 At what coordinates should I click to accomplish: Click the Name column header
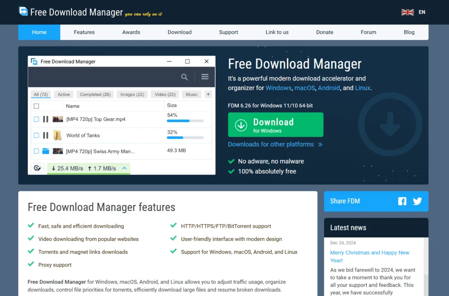[x=73, y=106]
